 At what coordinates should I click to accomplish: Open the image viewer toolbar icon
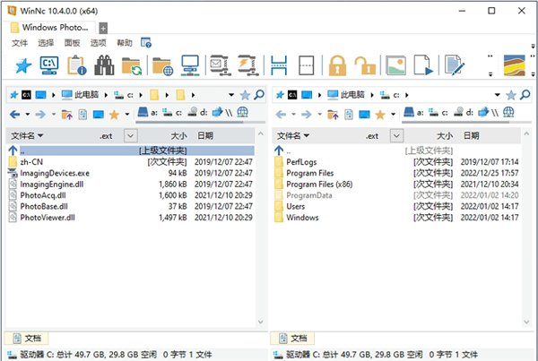395,65
